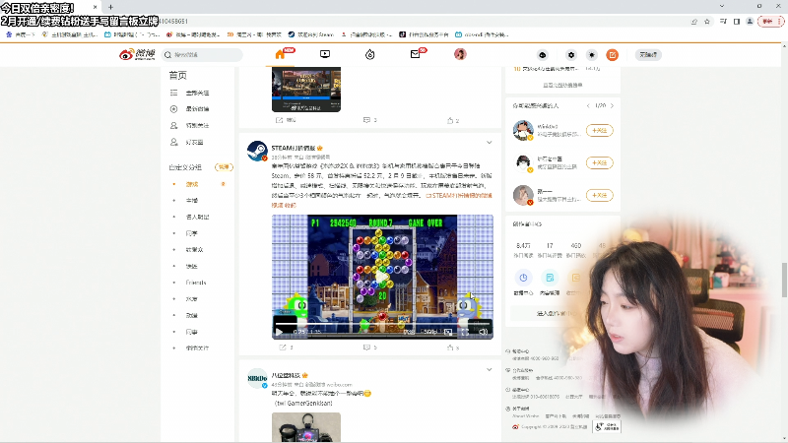788x443 pixels.
Task: Enable picture-in-picture on the video
Action: tap(448, 332)
